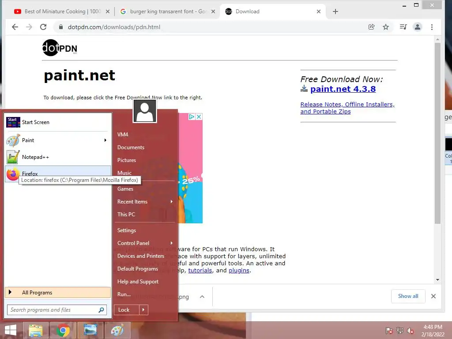Click the user account picture

click(x=145, y=111)
